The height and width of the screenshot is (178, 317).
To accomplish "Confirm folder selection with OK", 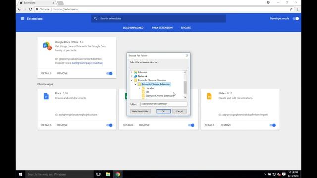I will coord(163,111).
